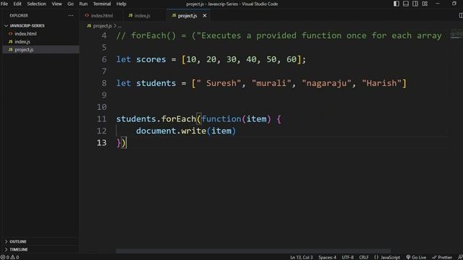
Task: Change file encoding UTF-8
Action: (347, 257)
